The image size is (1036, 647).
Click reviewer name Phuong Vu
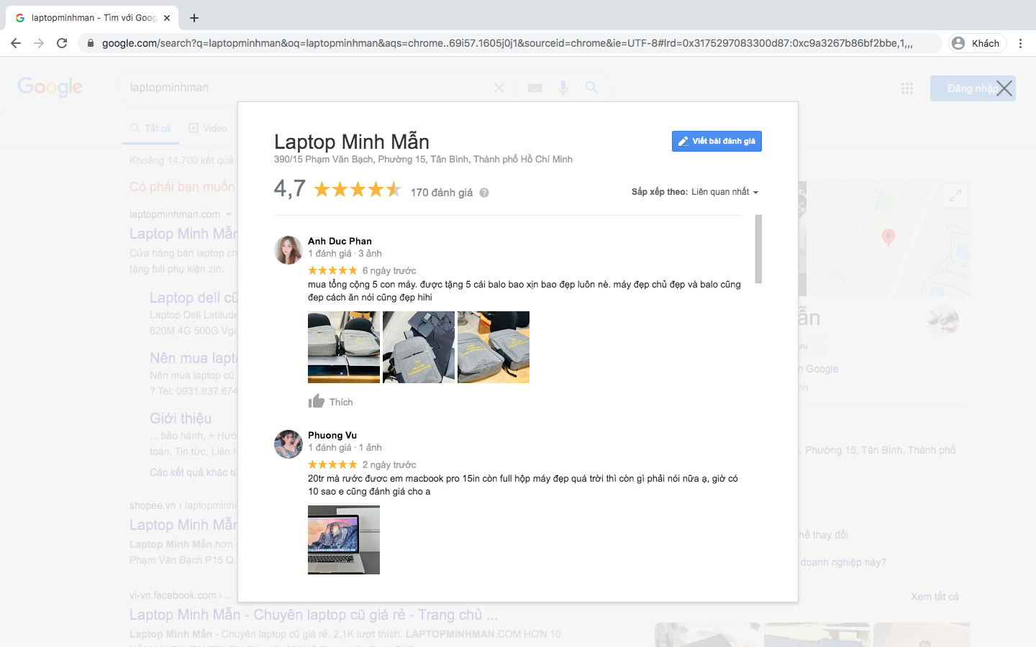(332, 435)
